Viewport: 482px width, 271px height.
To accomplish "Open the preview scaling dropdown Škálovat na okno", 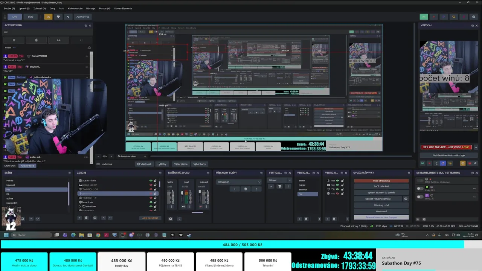I will [132, 156].
